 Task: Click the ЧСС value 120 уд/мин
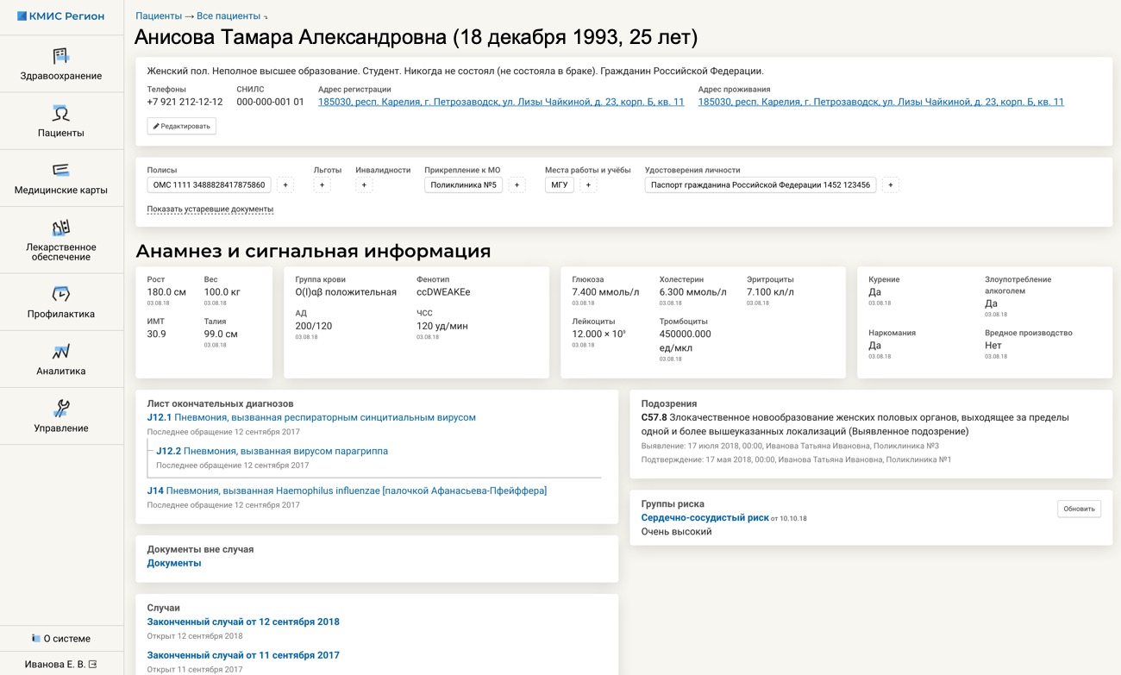click(x=442, y=326)
